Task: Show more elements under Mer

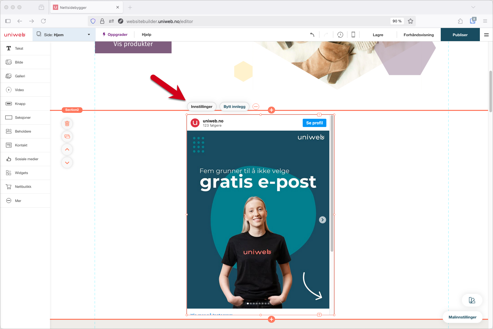Action: click(25, 201)
